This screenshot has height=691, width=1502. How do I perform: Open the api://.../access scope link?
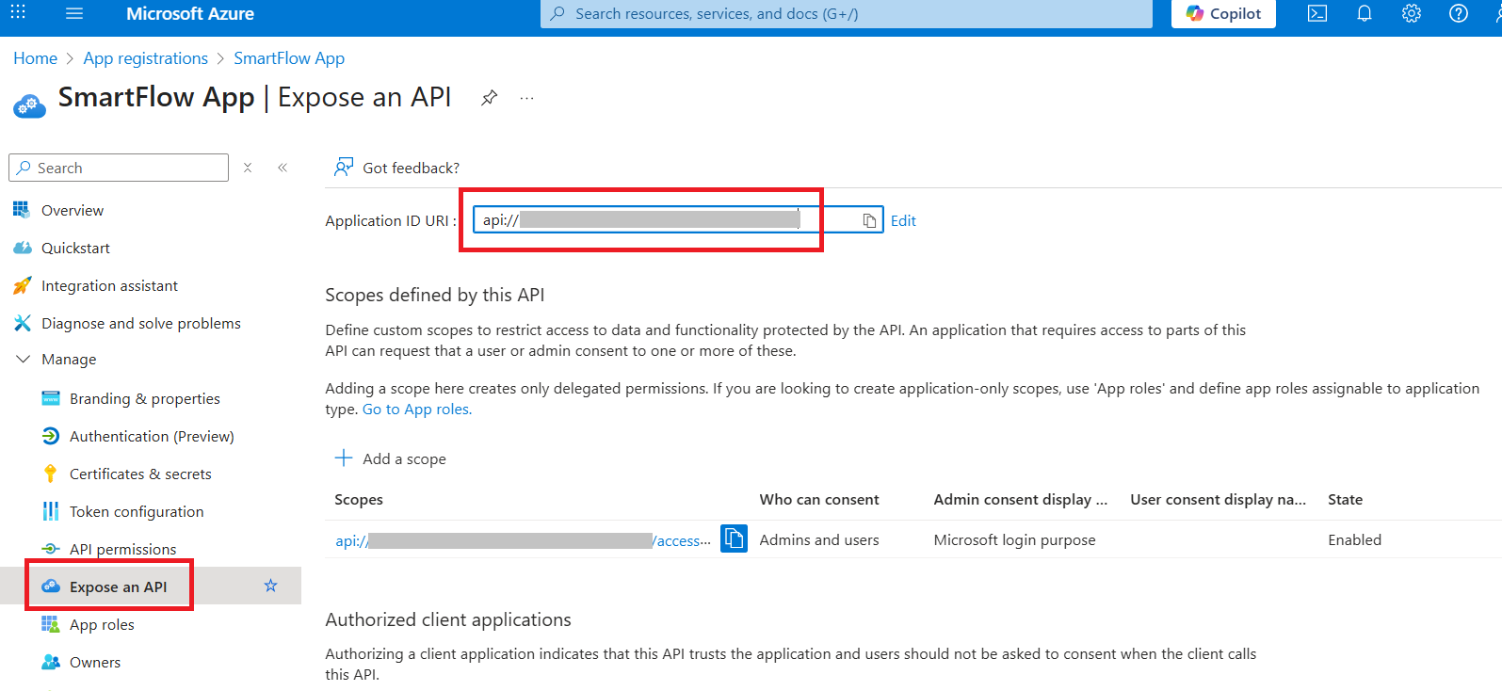(523, 540)
